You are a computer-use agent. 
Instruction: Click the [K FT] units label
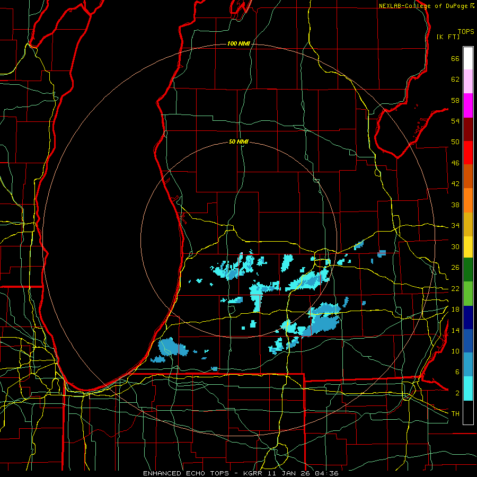click(448, 37)
